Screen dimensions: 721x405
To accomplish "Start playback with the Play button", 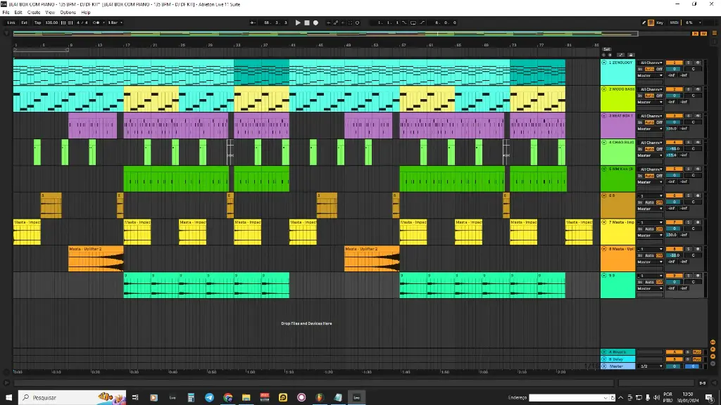I will (298, 22).
